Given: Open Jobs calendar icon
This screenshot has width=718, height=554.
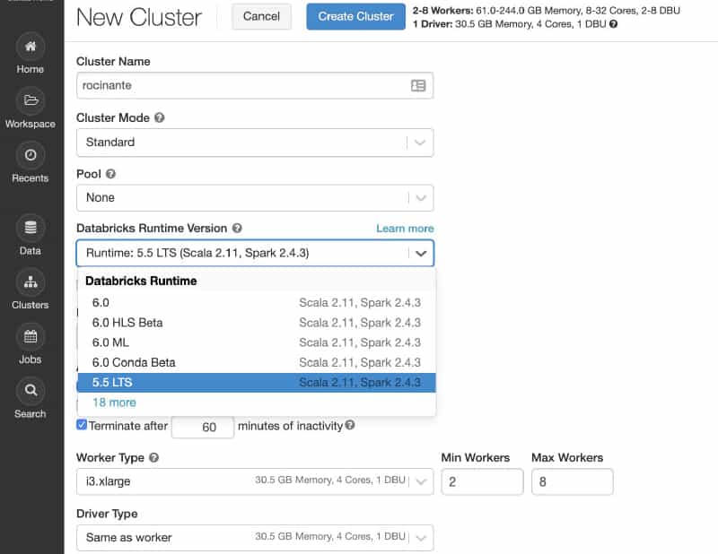Looking at the screenshot, I should 31,337.
